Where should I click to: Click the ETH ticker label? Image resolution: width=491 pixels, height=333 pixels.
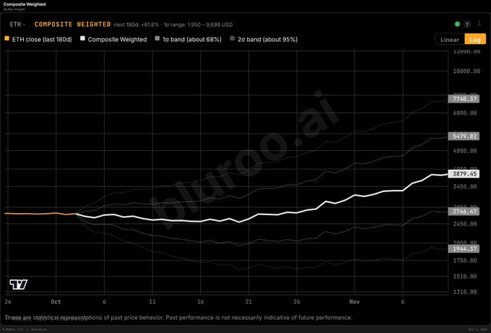click(15, 25)
